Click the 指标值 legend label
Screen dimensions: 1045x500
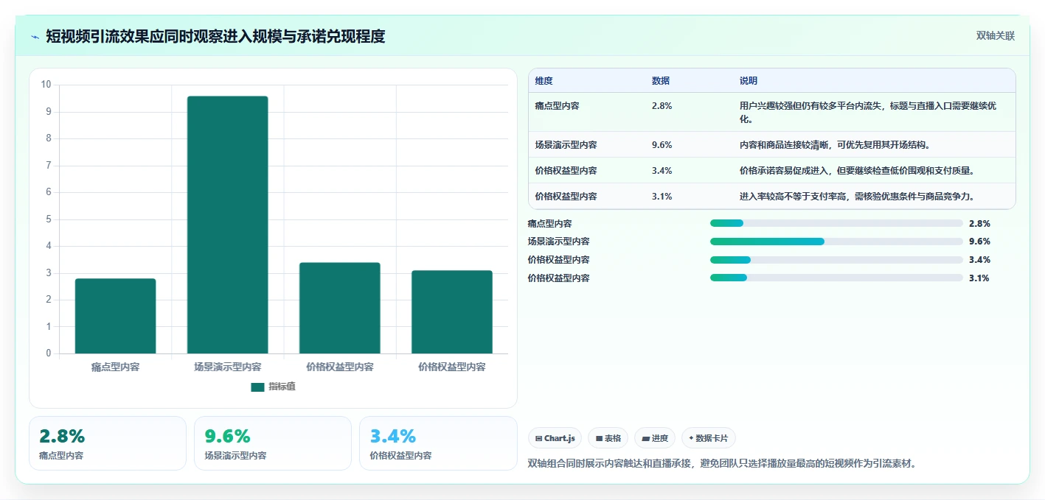282,387
